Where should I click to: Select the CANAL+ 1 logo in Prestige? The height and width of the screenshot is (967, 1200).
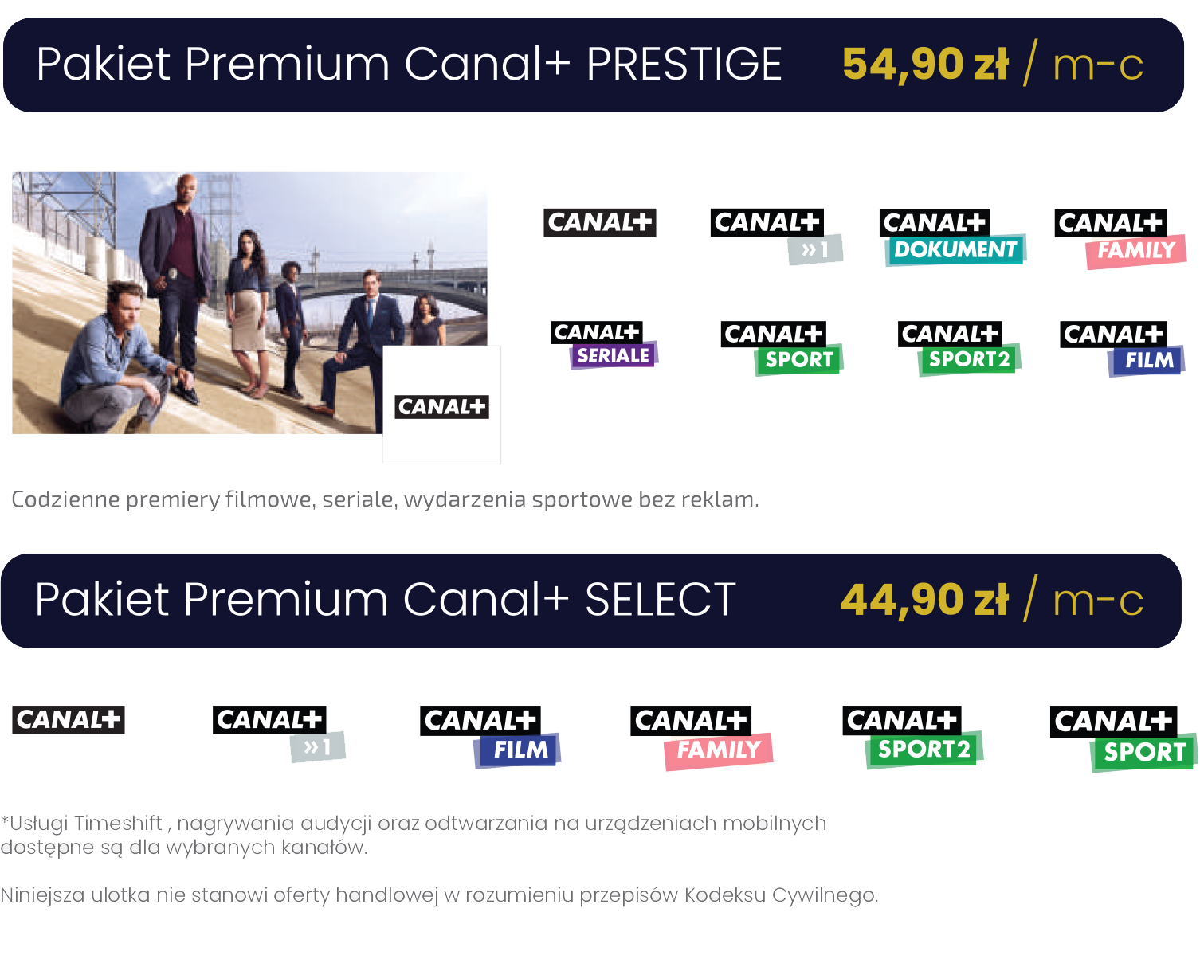pos(777,236)
